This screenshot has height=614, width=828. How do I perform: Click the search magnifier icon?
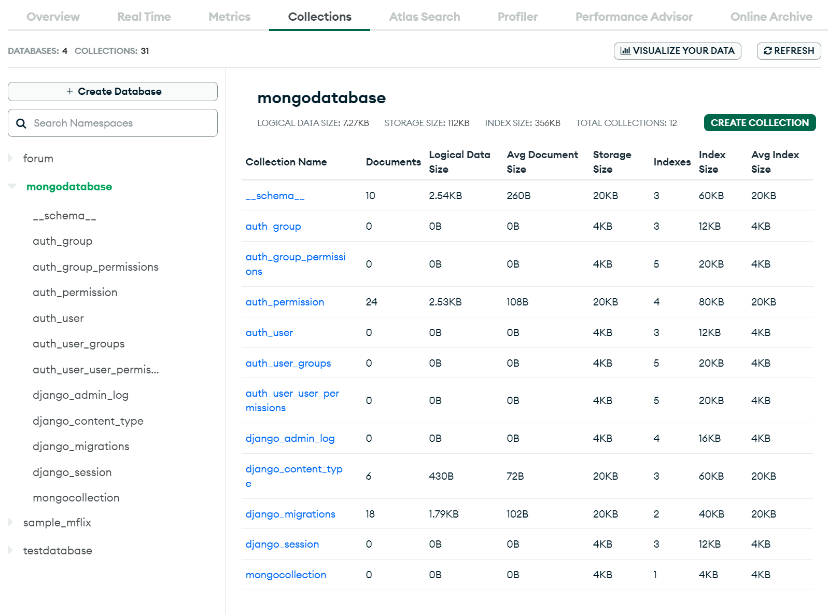pyautogui.click(x=21, y=123)
